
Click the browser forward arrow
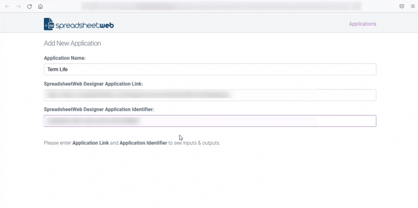pyautogui.click(x=18, y=6)
